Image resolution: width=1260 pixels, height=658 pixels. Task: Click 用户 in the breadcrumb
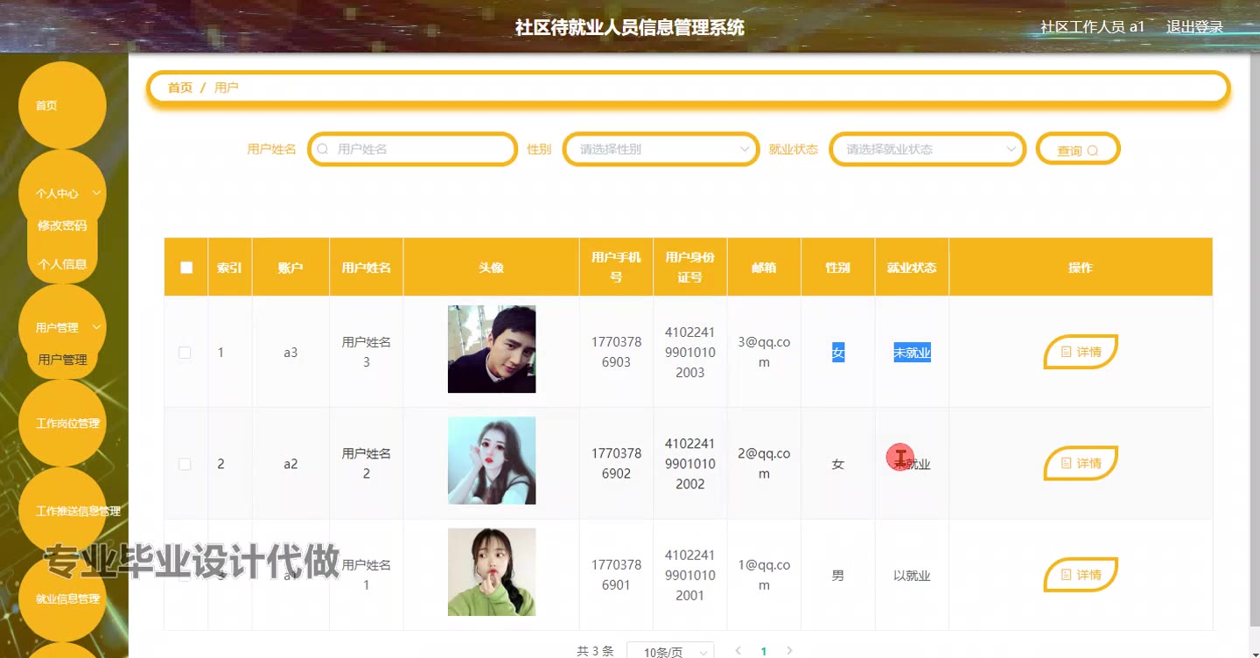pos(227,87)
